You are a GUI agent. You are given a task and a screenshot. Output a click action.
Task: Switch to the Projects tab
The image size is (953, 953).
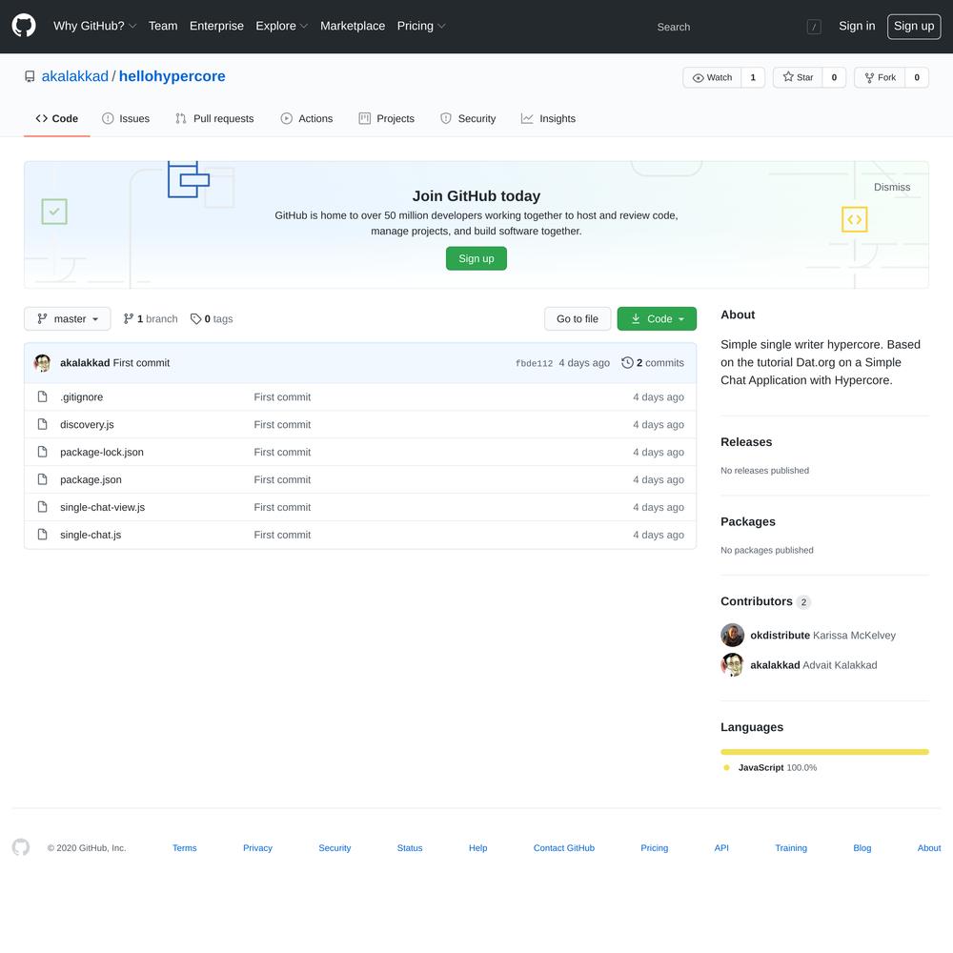pyautogui.click(x=387, y=118)
